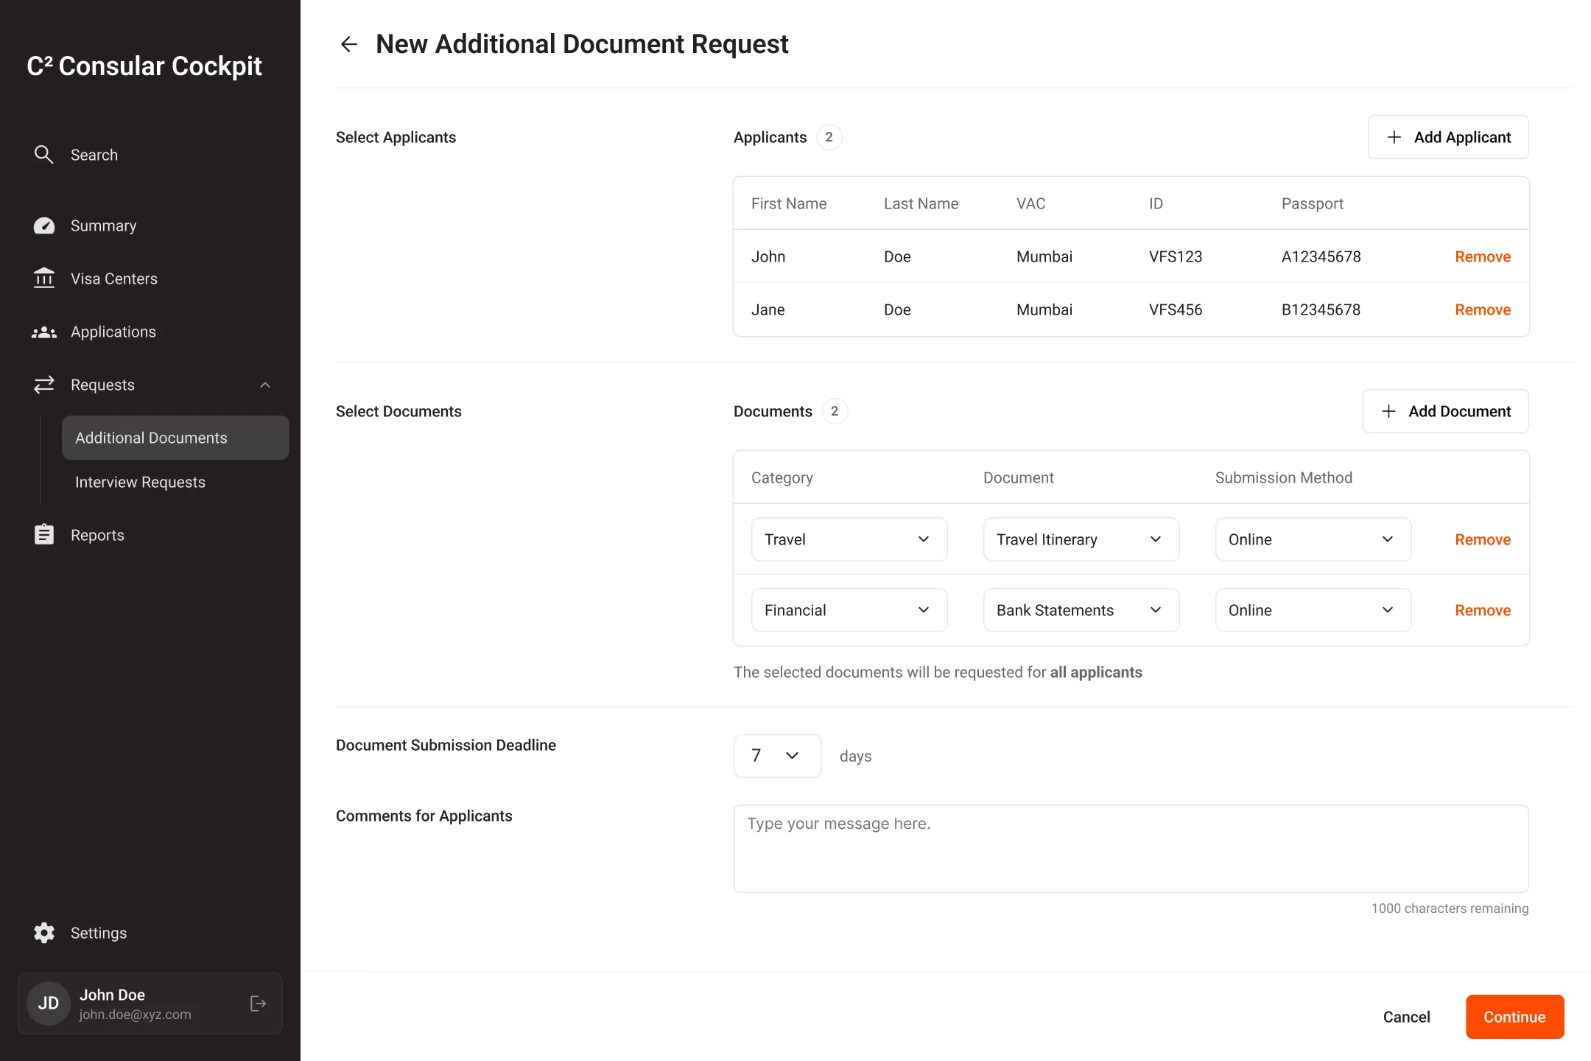This screenshot has width=1591, height=1061.
Task: Click the Requests swap-arrows icon
Action: click(x=44, y=385)
